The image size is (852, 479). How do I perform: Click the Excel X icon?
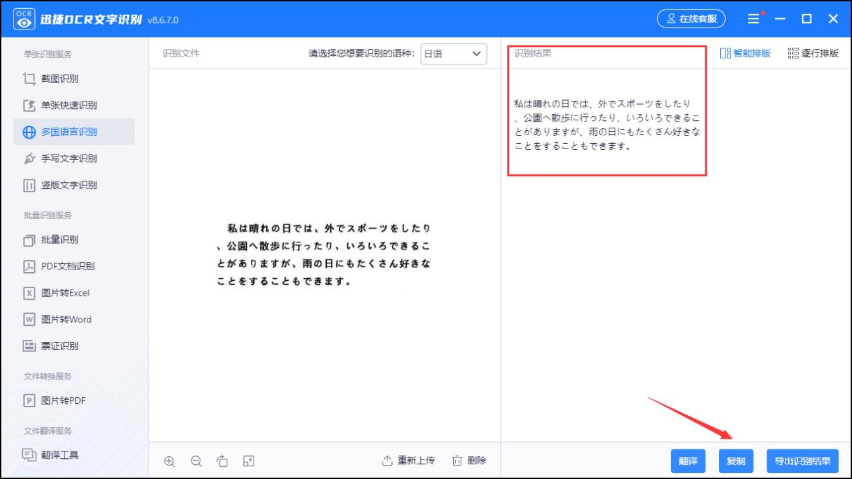click(x=29, y=293)
